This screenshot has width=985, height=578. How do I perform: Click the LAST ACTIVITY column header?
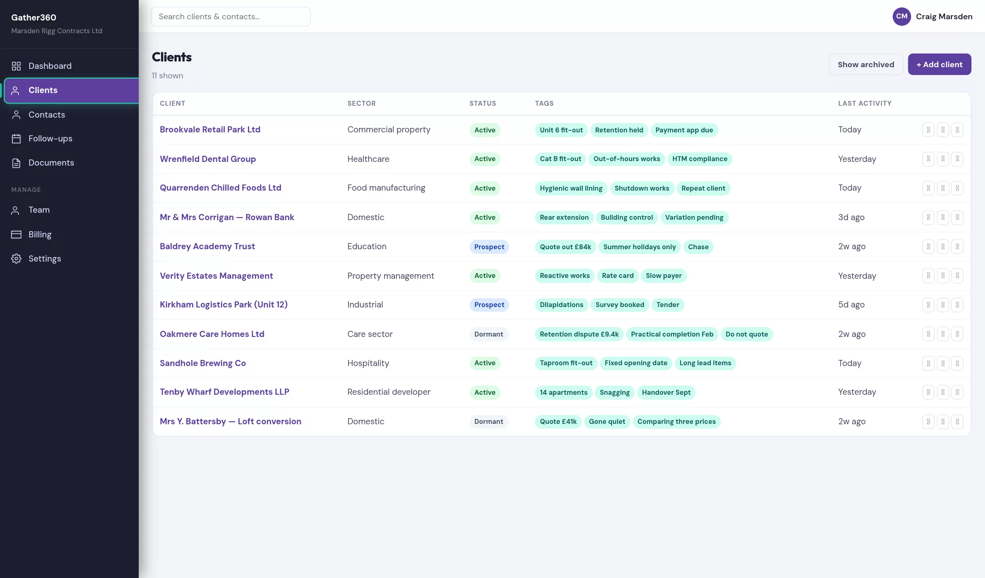(x=865, y=104)
